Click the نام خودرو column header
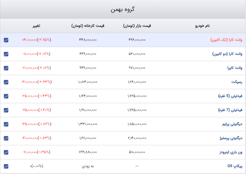The height and width of the screenshot is (174, 248). (202, 26)
